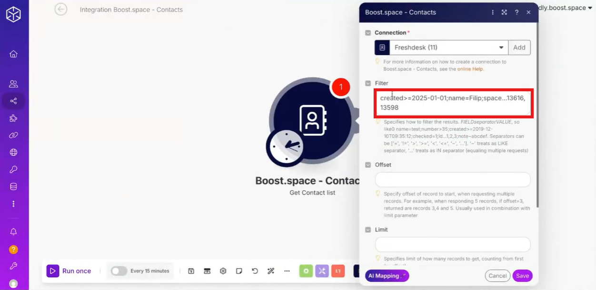
Task: Undo using the toolbar undo arrow
Action: pos(255,271)
